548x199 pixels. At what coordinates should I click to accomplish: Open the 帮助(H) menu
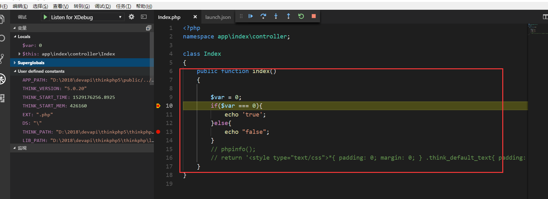[144, 6]
